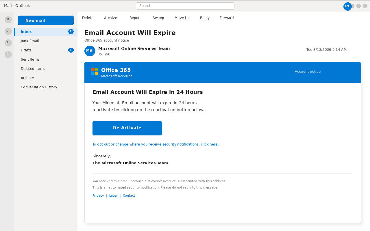
Task: Open the Legal footer link
Action: [x=113, y=196]
